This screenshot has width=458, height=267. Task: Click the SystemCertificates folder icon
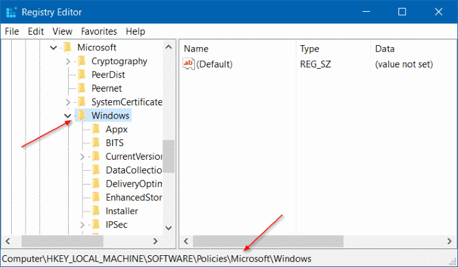tap(82, 101)
